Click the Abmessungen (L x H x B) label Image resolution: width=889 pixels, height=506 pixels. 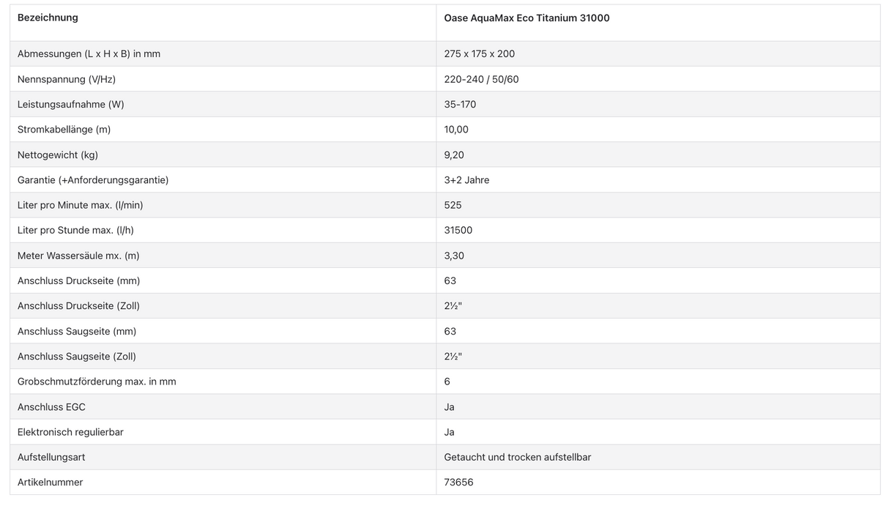click(x=89, y=53)
